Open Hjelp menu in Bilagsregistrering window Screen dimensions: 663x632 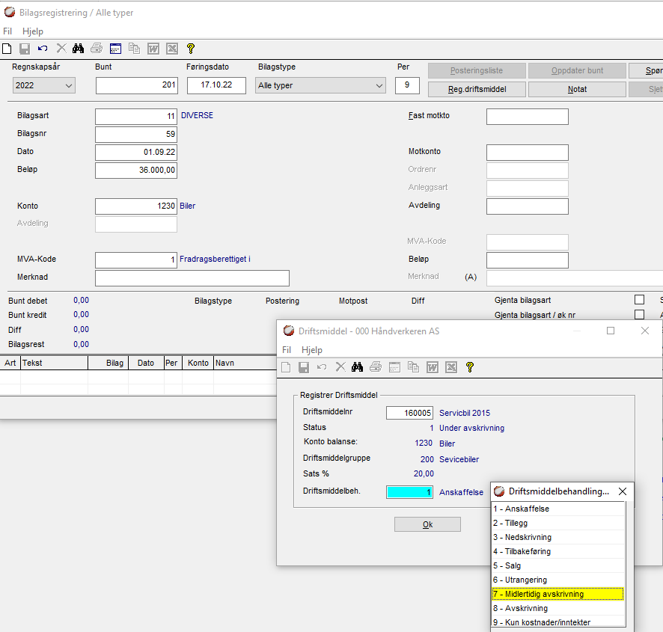(x=33, y=31)
